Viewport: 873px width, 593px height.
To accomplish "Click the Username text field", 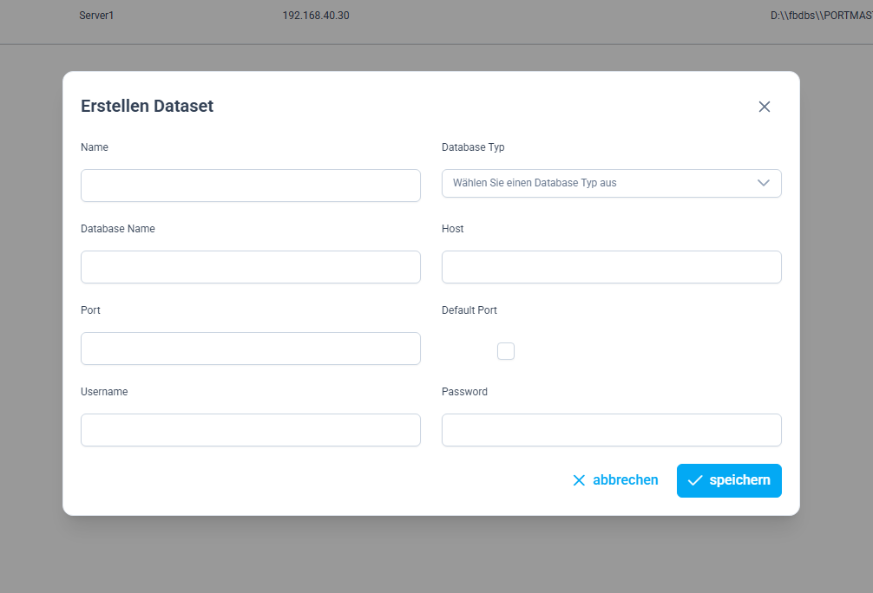I will point(250,430).
